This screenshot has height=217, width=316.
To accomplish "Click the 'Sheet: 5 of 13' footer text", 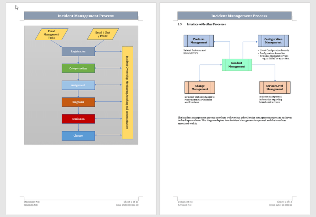I will (130, 202).
